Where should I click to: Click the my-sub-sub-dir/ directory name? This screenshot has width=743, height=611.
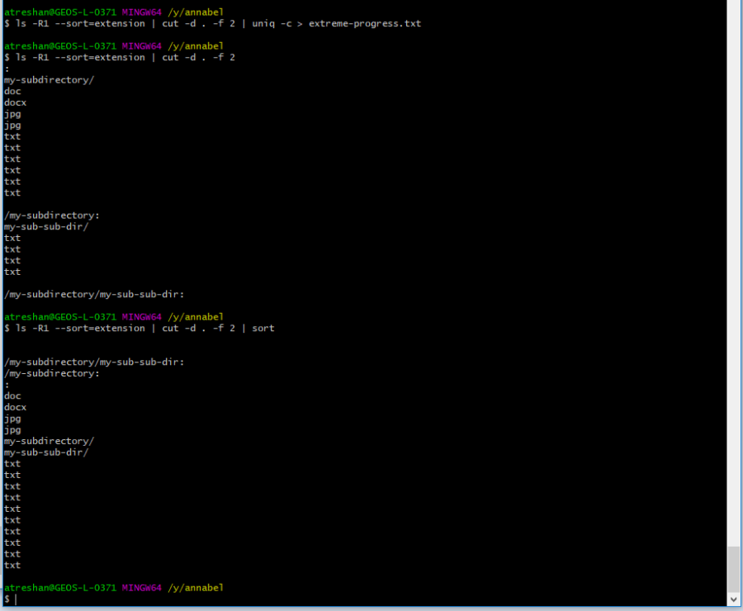(45, 226)
